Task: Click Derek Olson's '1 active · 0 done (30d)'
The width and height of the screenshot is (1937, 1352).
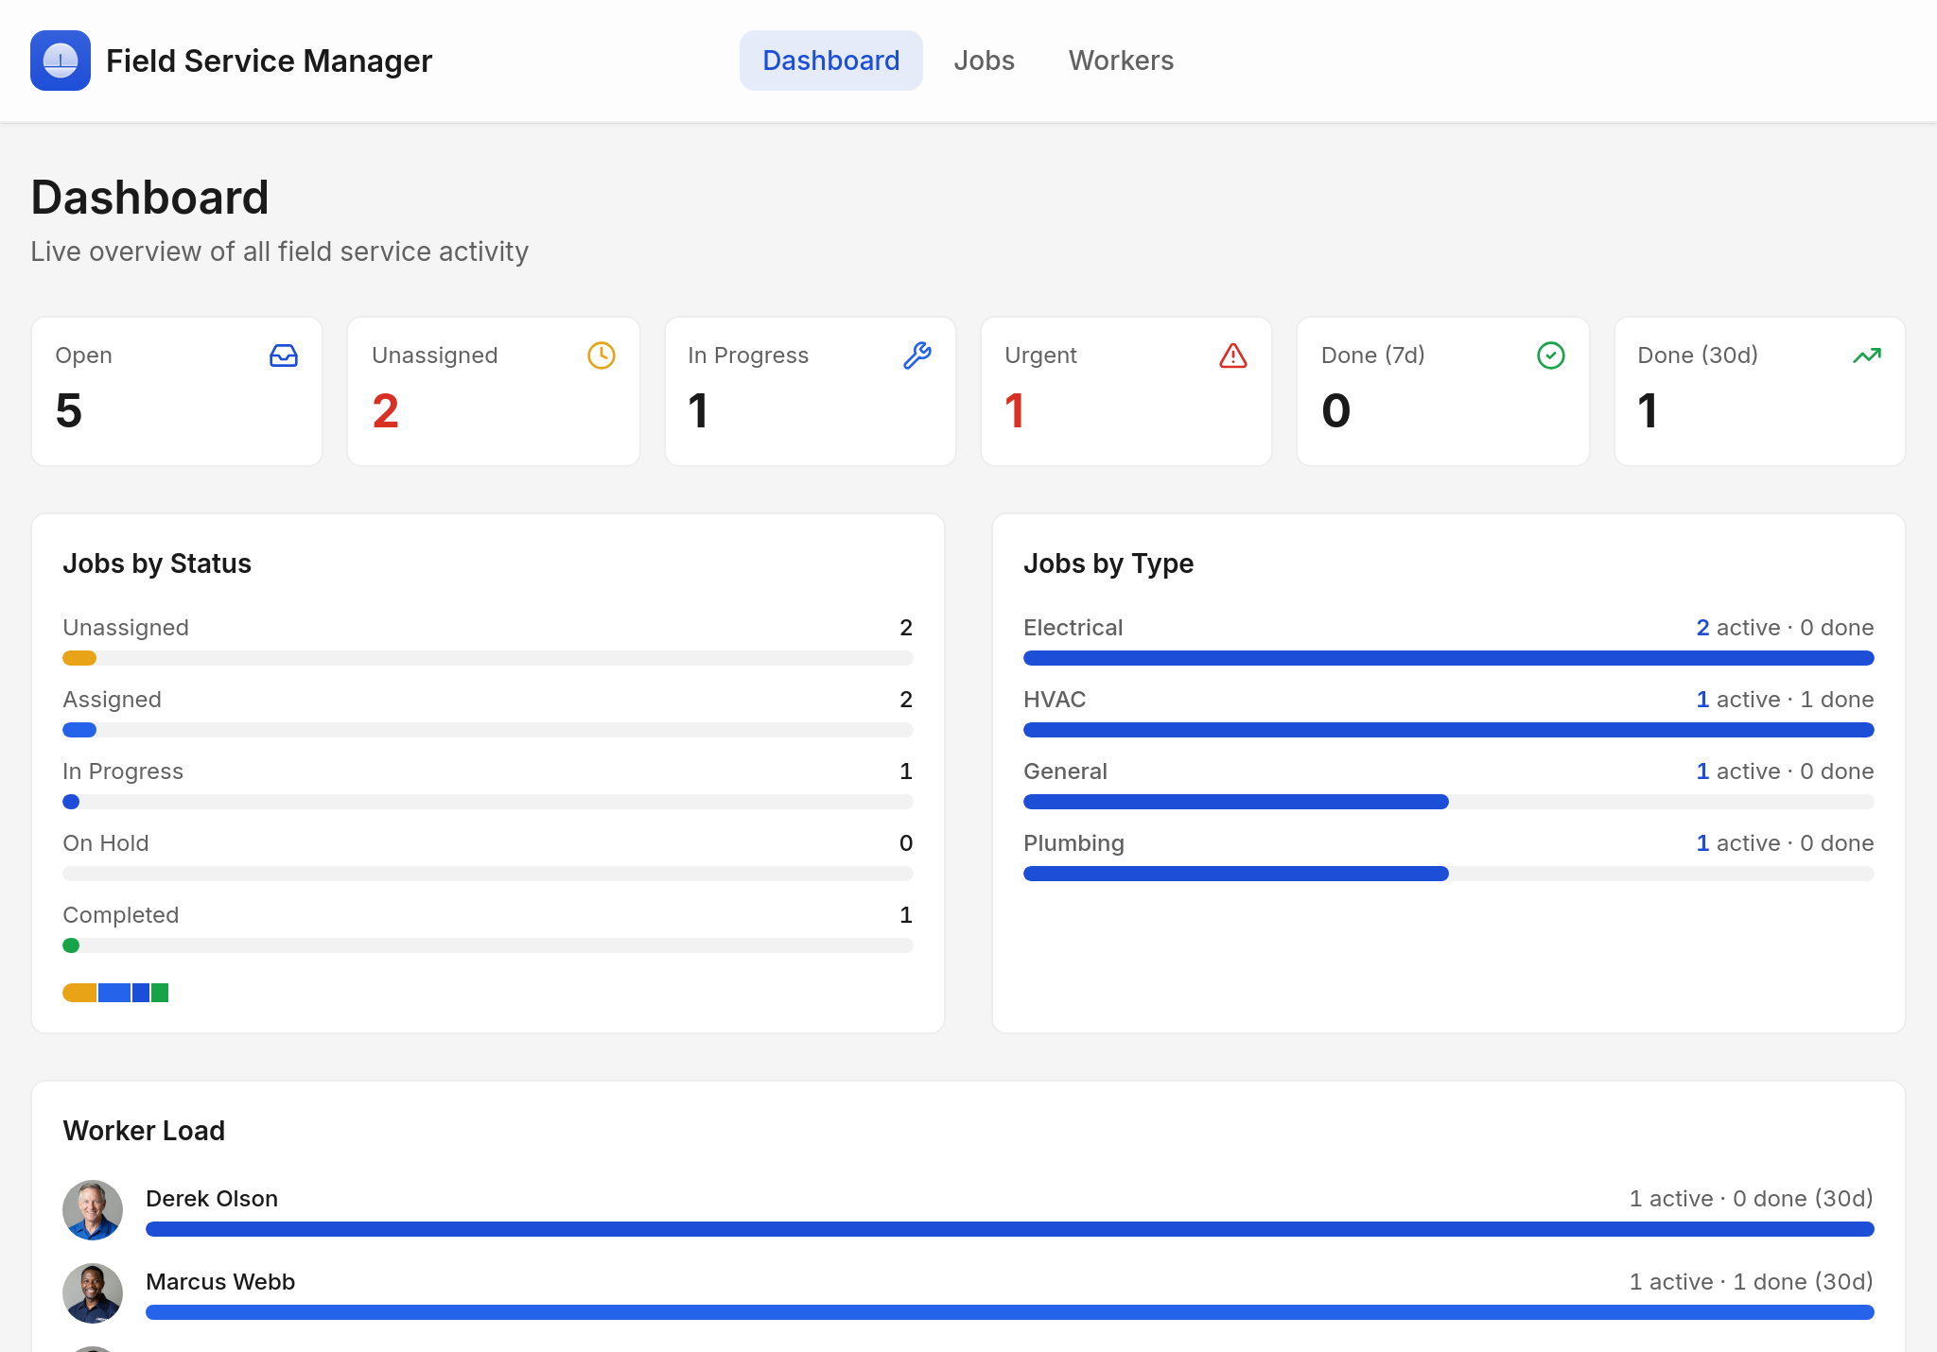Action: point(1752,1199)
